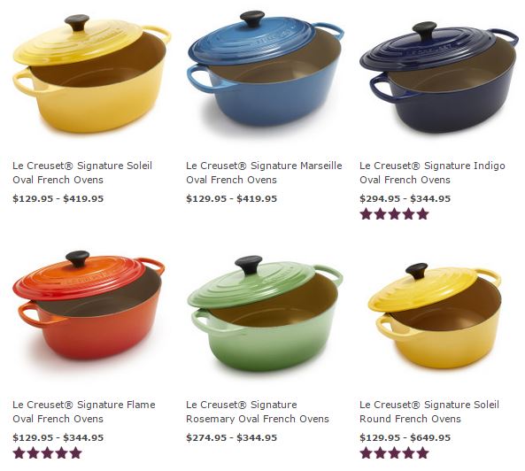The image size is (525, 471).
Task: Open the blue Marseille oval oven image
Action: (x=266, y=69)
